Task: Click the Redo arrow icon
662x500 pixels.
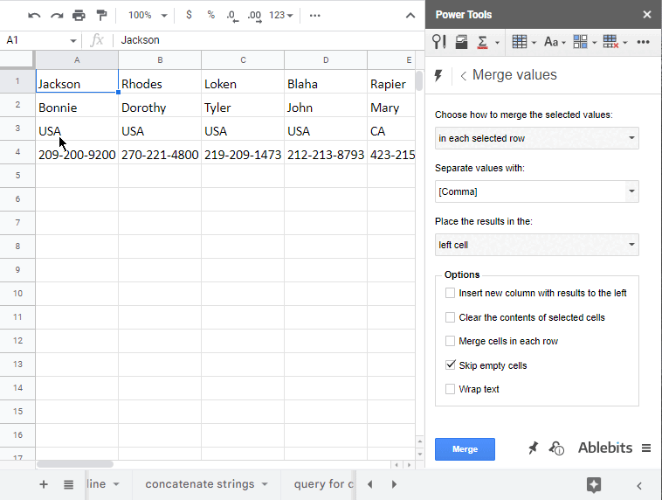Action: [x=57, y=16]
